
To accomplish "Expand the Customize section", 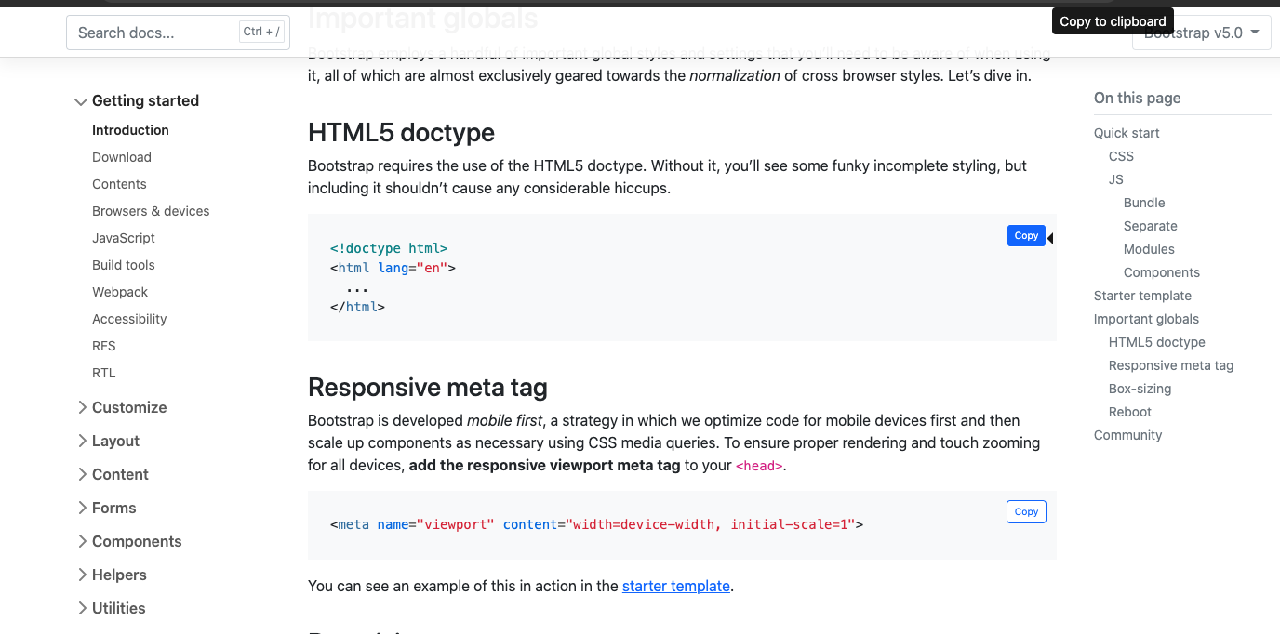I will [x=121, y=407].
